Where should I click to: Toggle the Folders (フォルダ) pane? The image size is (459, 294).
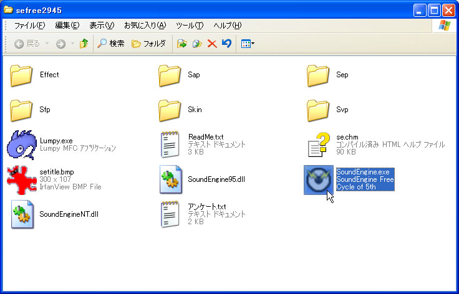click(x=148, y=44)
